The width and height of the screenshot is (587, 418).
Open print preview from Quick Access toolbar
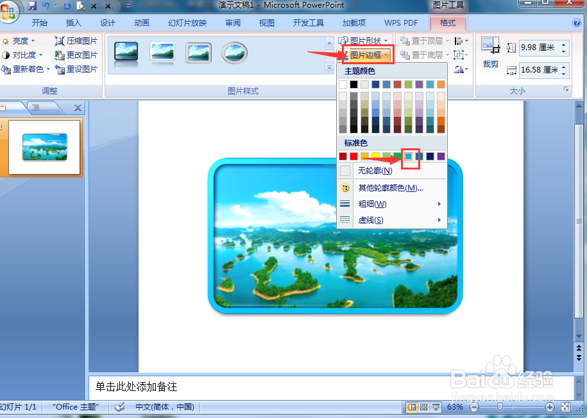pos(80,6)
